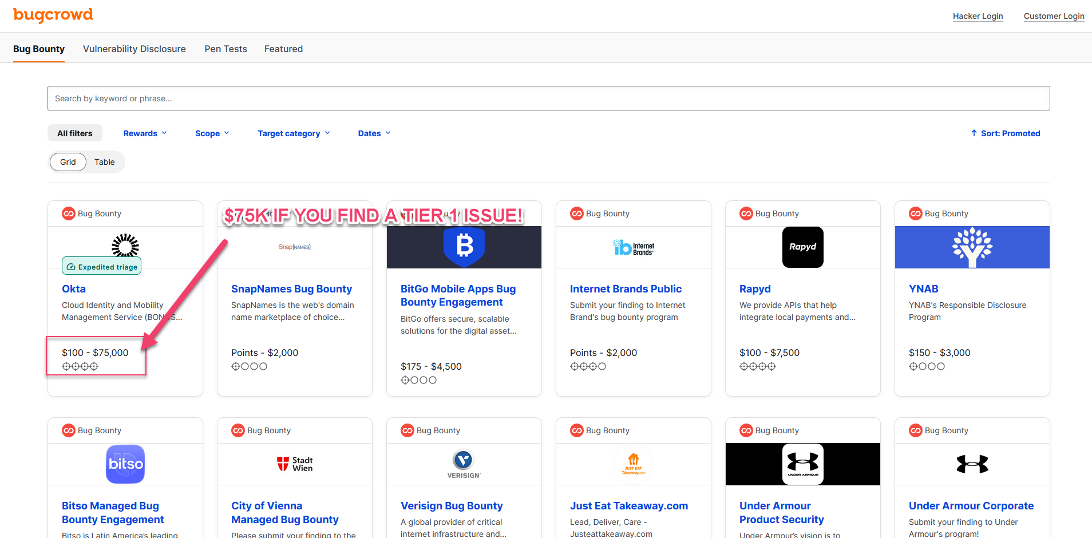Open Under Armour Product Security program title
This screenshot has width=1092, height=538.
[782, 513]
